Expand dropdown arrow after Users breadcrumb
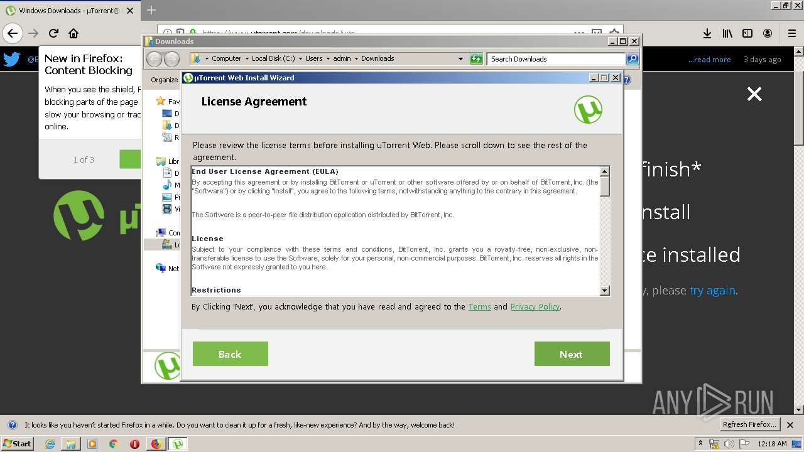The height and width of the screenshot is (452, 804). 328,58
